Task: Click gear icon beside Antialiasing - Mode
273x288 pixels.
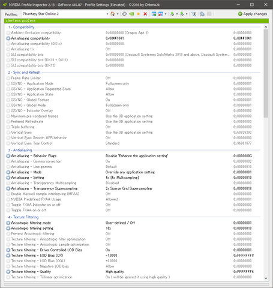Action: pos(8,172)
